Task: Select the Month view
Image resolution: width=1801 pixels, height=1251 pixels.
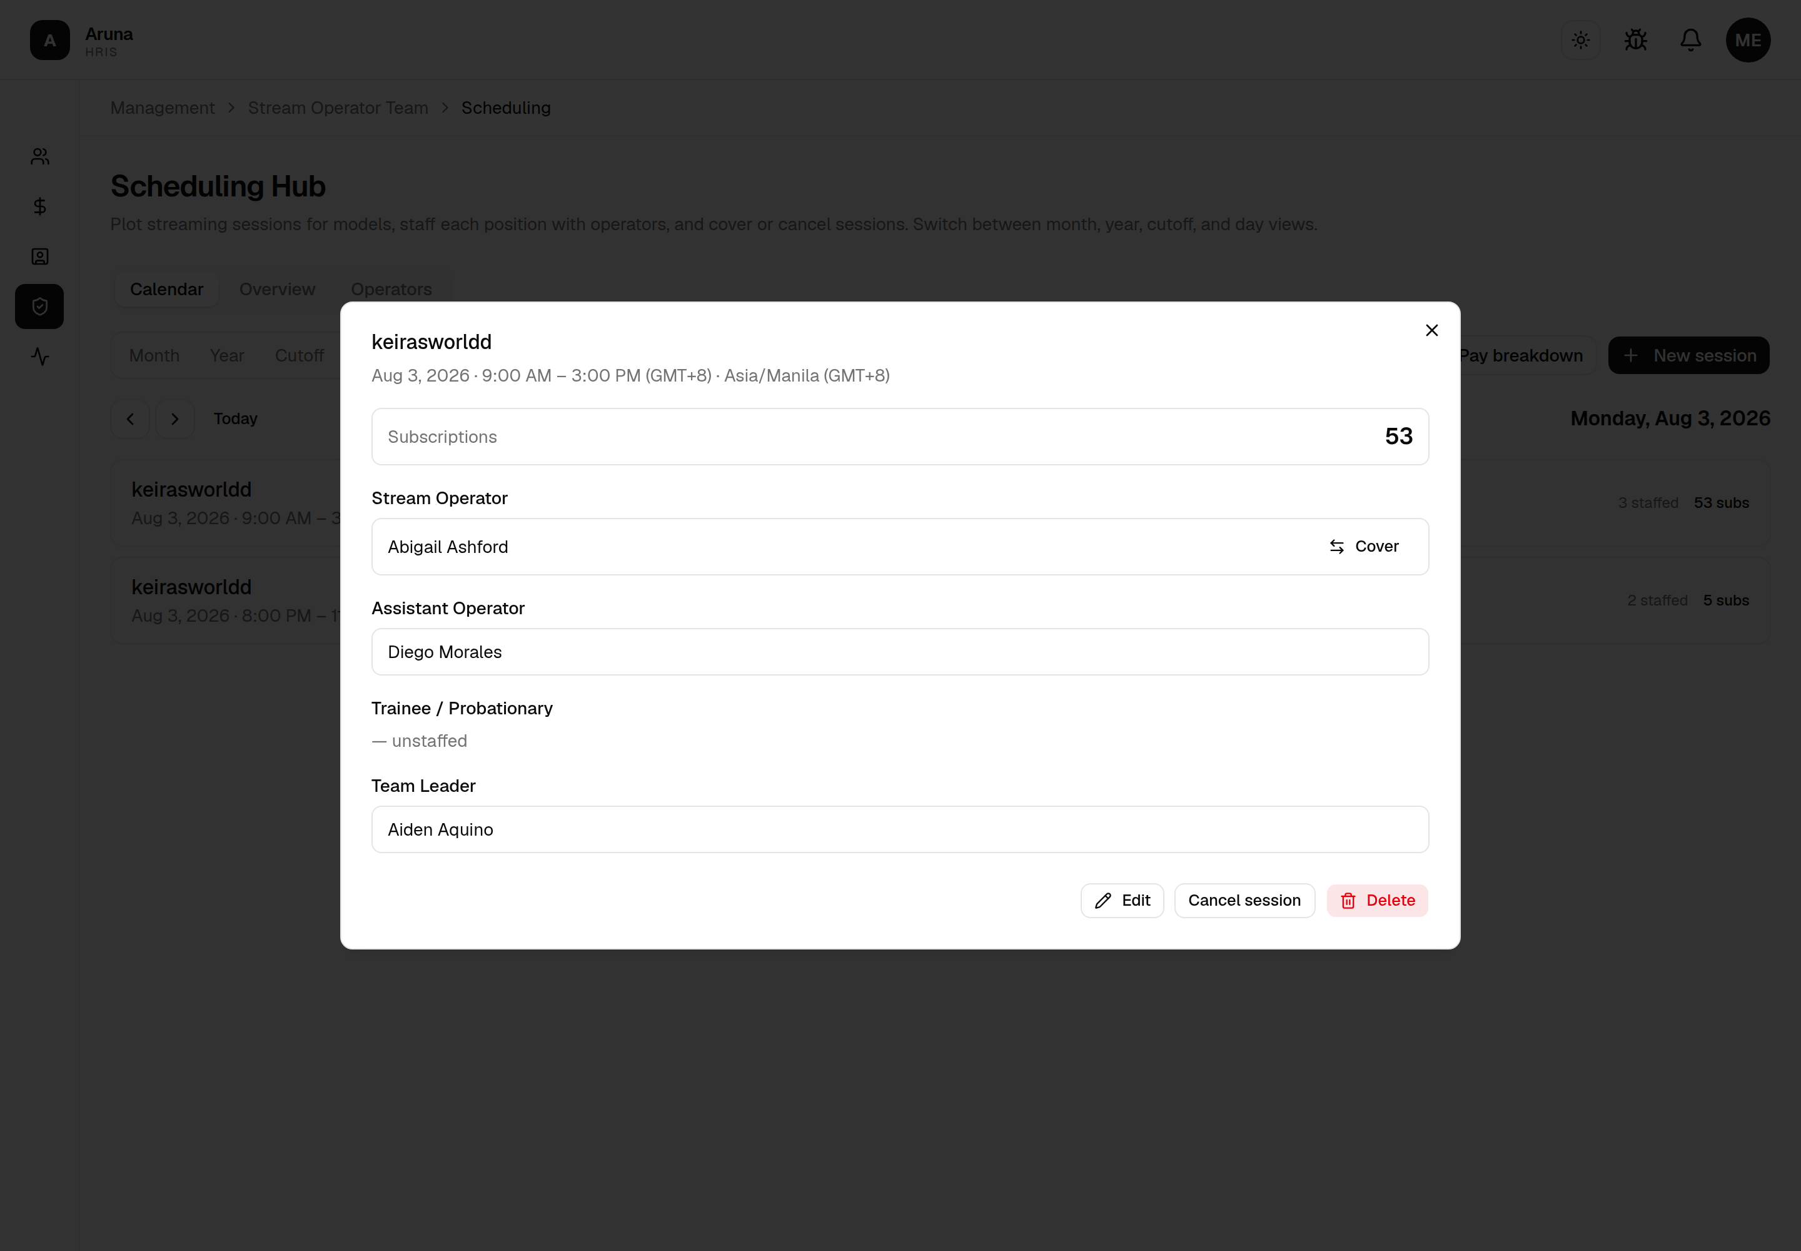Action: (x=154, y=356)
